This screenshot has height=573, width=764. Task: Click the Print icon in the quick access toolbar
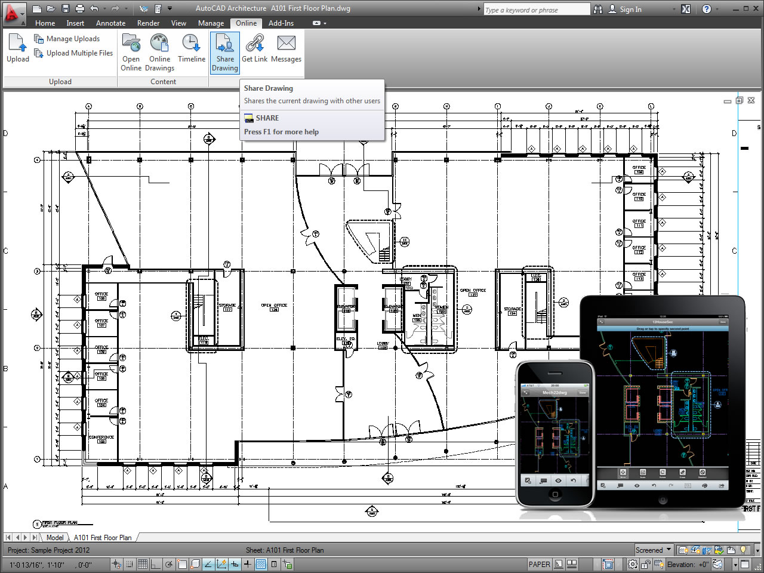pos(79,8)
